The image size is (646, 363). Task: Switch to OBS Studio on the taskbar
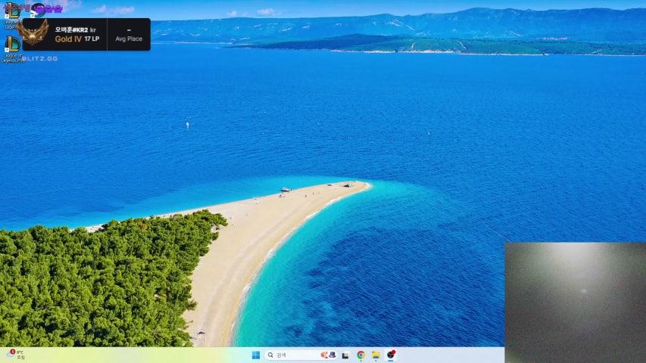[391, 355]
